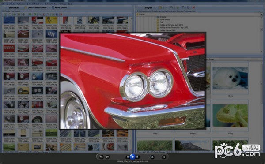Click the large red car preview image
The height and width of the screenshot is (164, 265).
132,81
